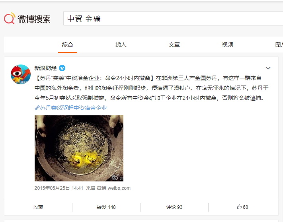The width and height of the screenshot is (283, 222).
Task: Switch to the 找人 tab
Action: (x=121, y=45)
